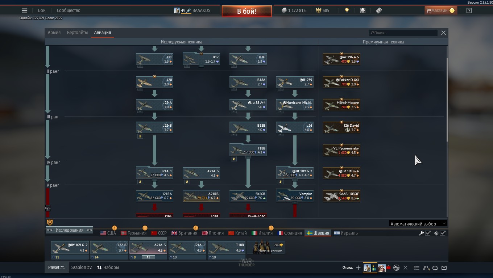Close the research tree window

[443, 33]
